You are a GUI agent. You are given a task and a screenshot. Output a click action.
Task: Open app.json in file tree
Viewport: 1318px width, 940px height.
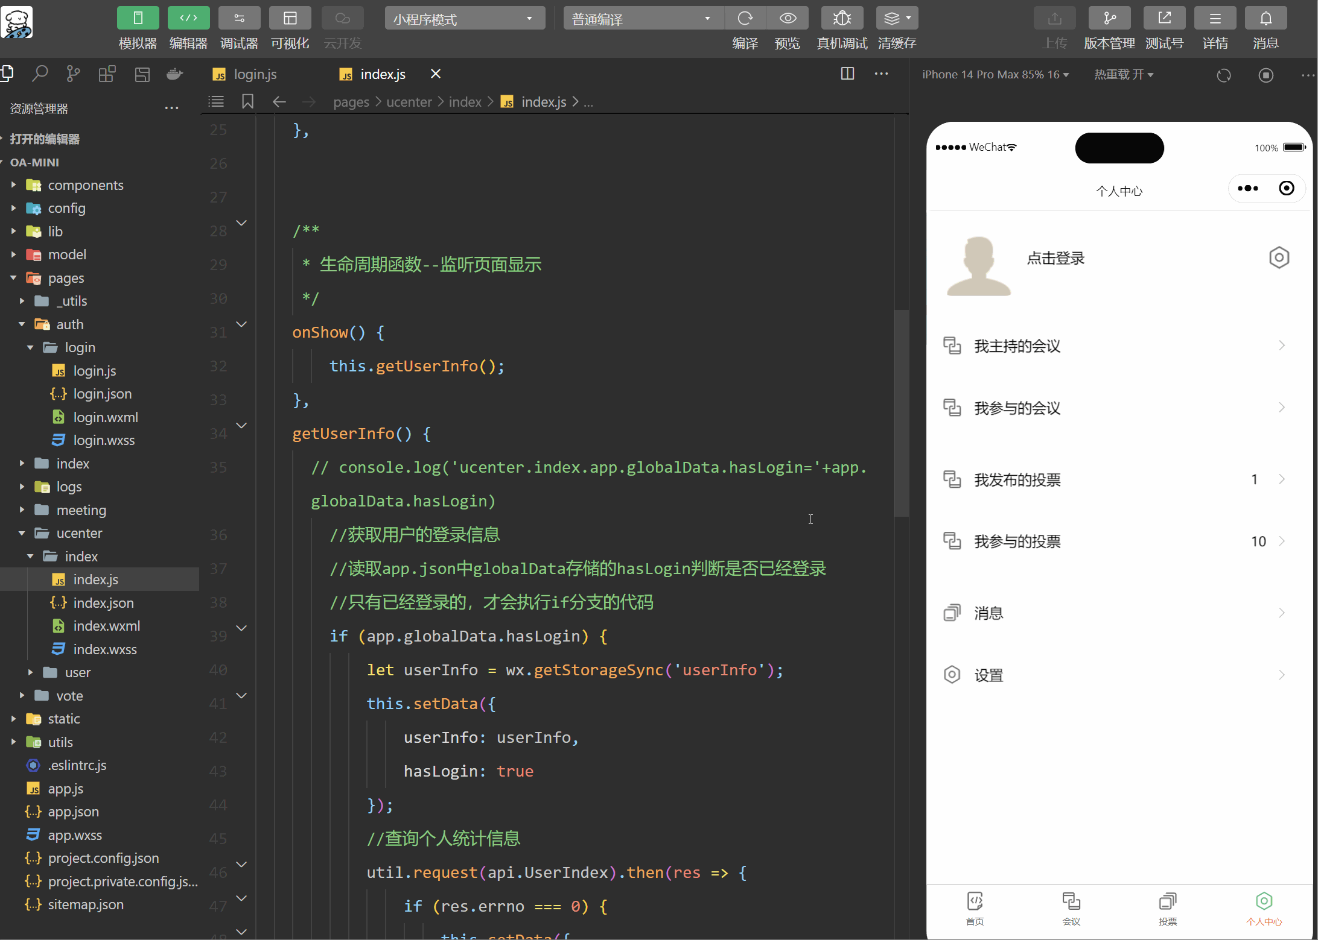(73, 812)
